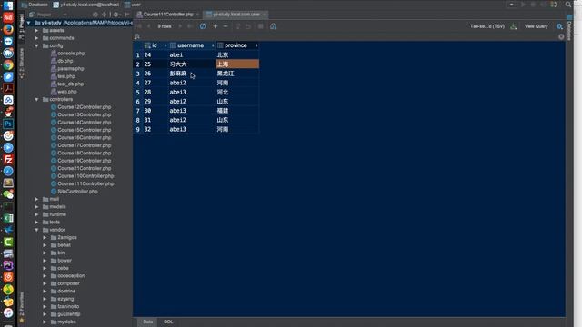Expand the assets folder
The width and height of the screenshot is (582, 327).
click(36, 30)
